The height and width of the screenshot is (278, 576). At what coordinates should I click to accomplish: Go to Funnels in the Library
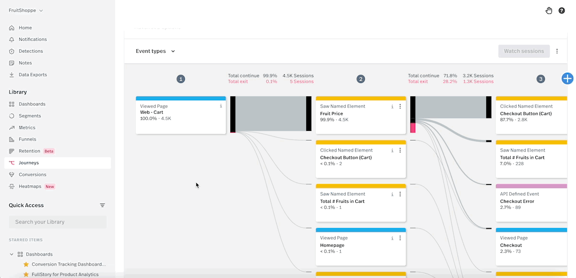[58, 139]
